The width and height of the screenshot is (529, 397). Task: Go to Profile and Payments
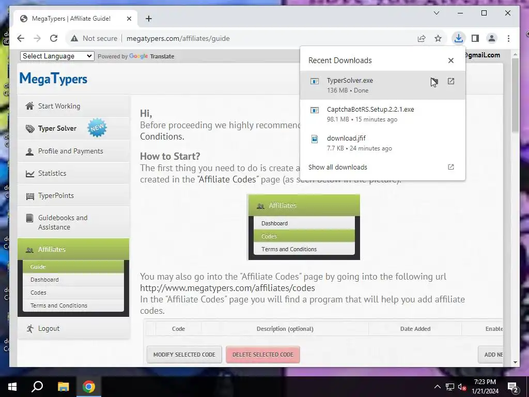73,151
